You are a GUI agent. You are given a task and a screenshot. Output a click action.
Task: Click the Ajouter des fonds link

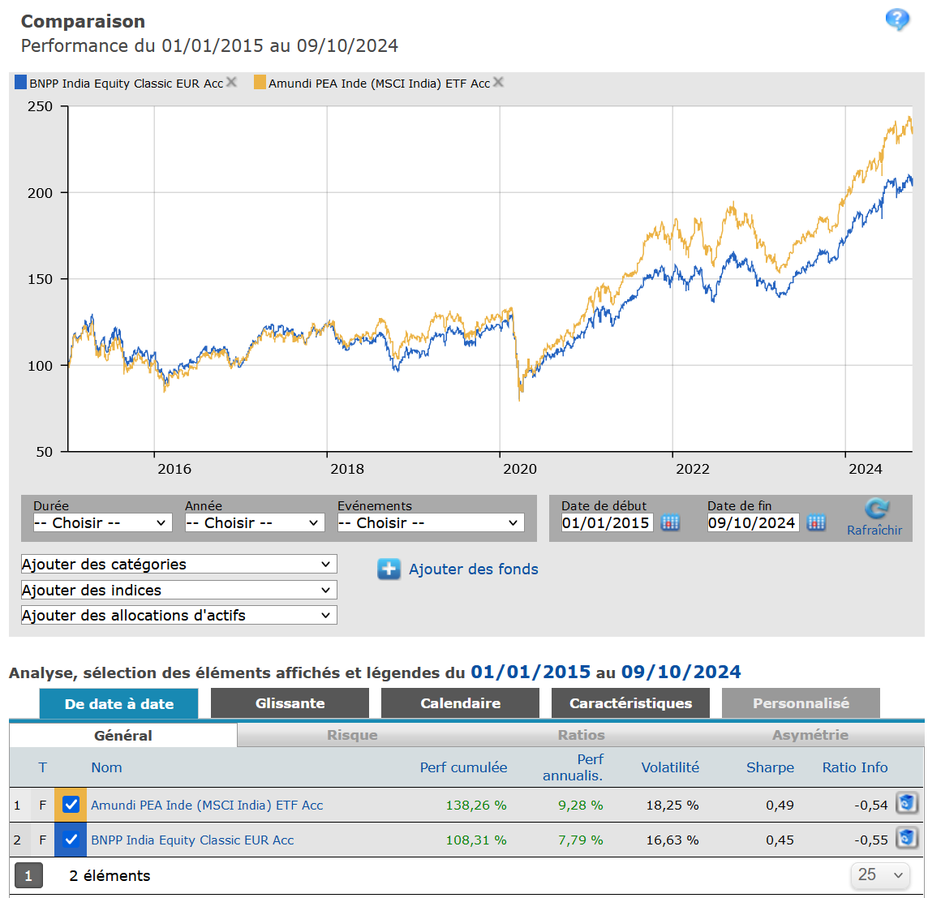[x=474, y=569]
